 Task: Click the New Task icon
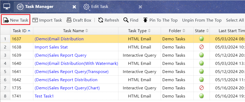[x=6, y=20]
